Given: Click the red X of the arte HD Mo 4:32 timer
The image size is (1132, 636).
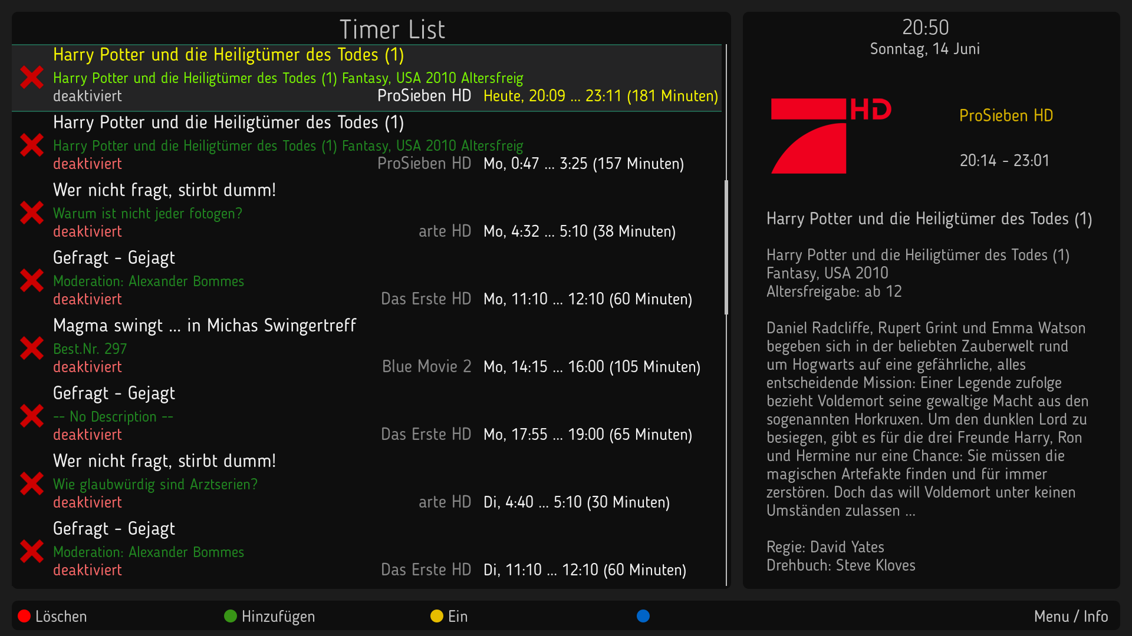Looking at the screenshot, I should click(32, 213).
